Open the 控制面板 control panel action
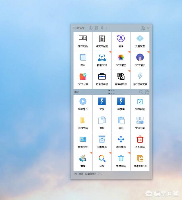Screen dimensions: 182x200 (83, 142)
